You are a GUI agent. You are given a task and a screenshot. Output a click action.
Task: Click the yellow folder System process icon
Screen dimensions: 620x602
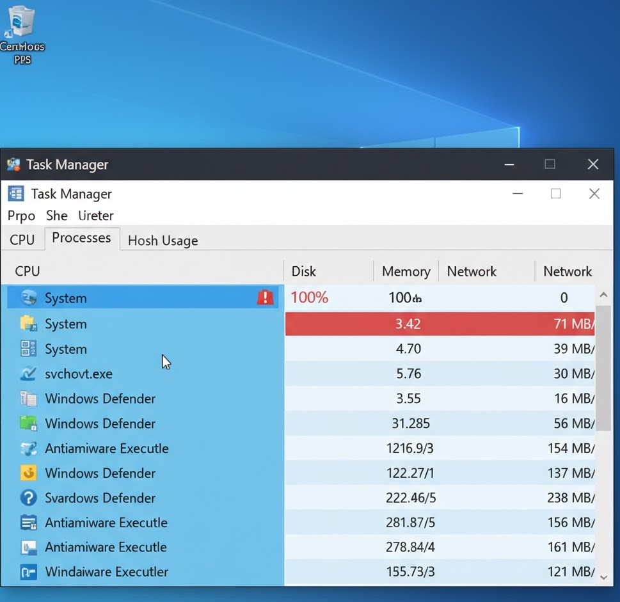(x=28, y=324)
